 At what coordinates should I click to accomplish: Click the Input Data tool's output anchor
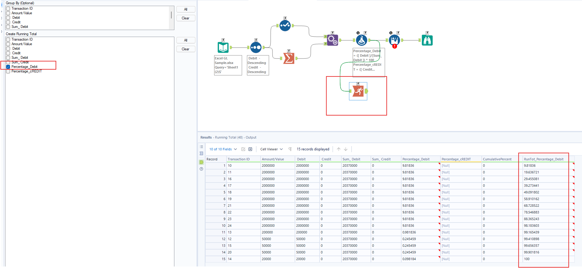231,47
